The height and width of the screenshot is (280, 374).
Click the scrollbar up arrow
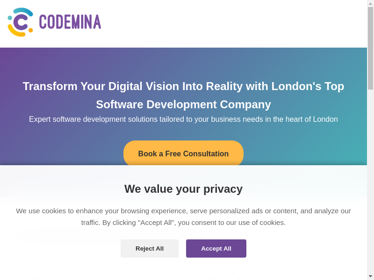370,3
